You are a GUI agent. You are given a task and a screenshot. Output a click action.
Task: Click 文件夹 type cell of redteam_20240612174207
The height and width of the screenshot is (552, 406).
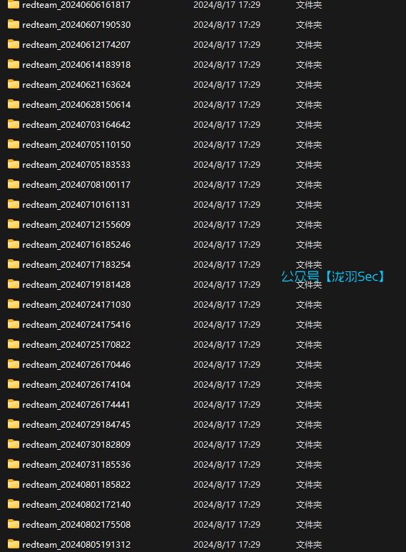click(x=309, y=45)
